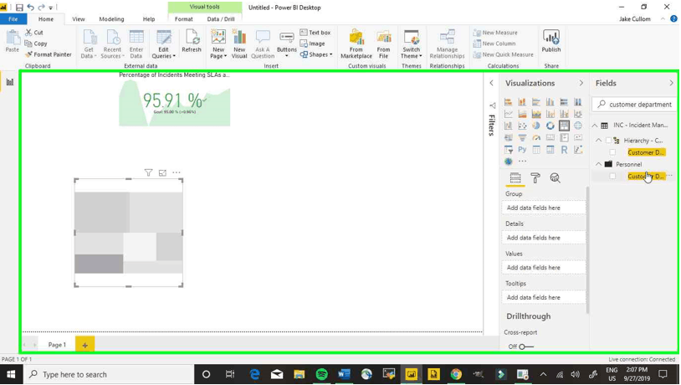The height and width of the screenshot is (385, 681).
Task: Click the filter icon above the treemap
Action: (x=149, y=172)
